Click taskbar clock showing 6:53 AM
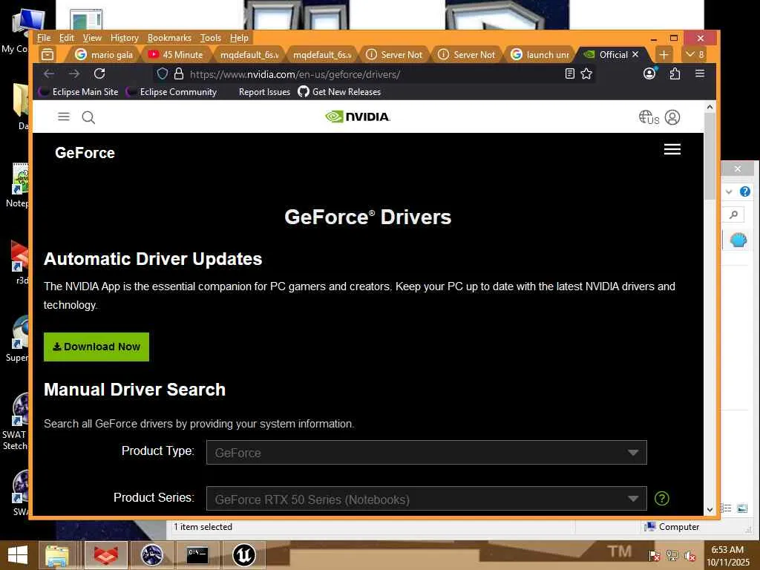 click(727, 555)
